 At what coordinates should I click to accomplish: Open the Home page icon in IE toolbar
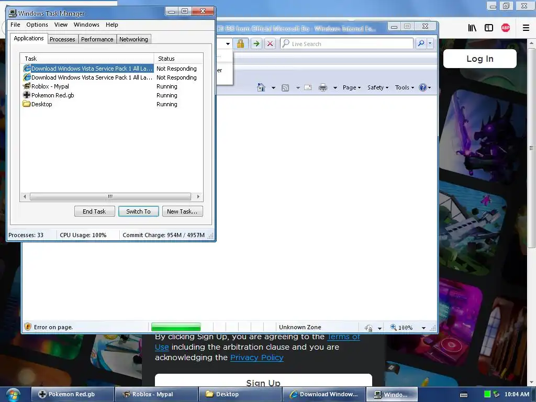pos(261,87)
